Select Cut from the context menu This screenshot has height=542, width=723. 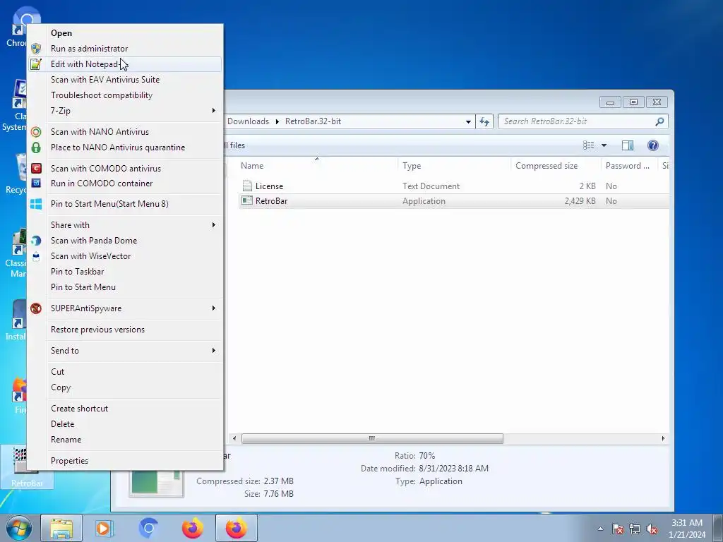pos(58,372)
